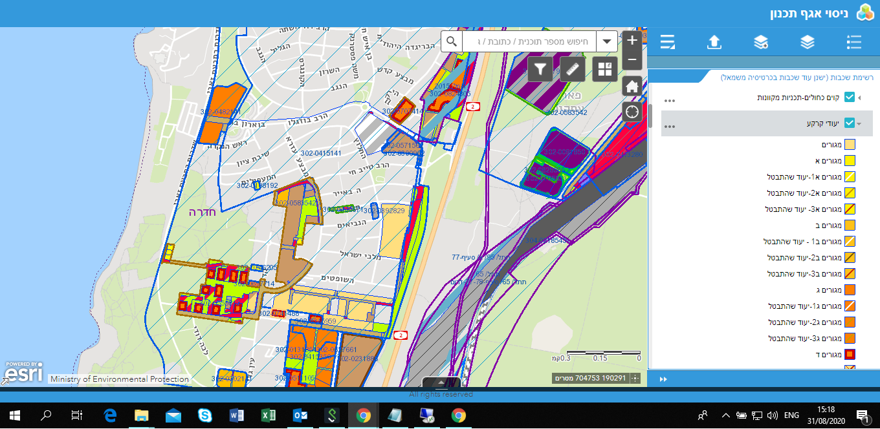Collapse the יעודי קרקע legend group

859,123
